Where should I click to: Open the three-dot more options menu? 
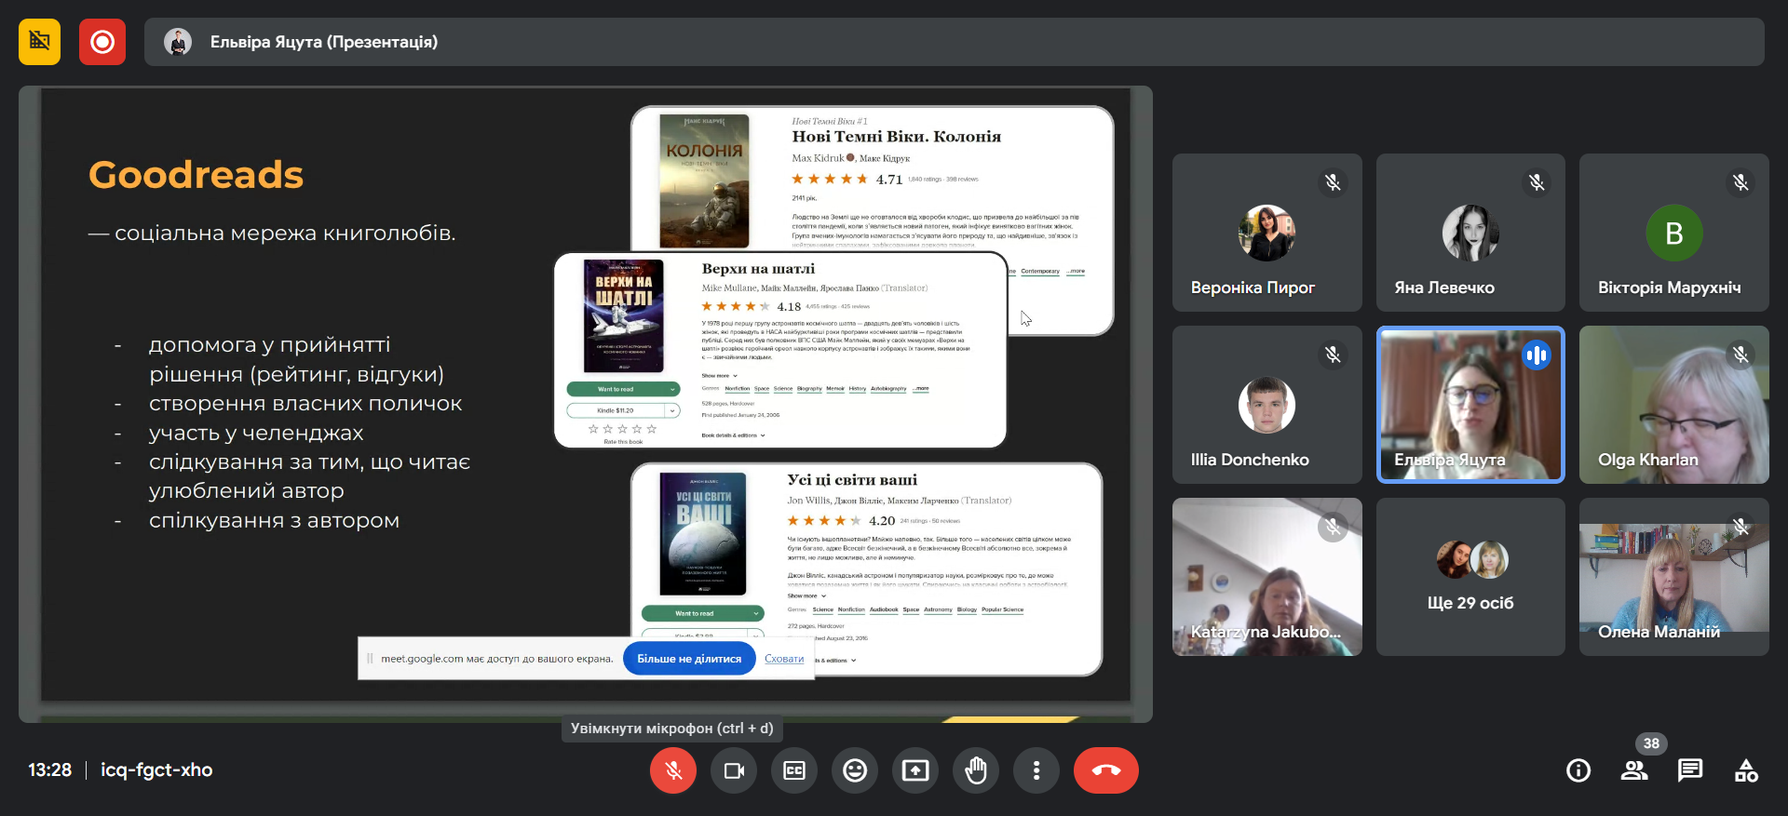pos(1036,770)
